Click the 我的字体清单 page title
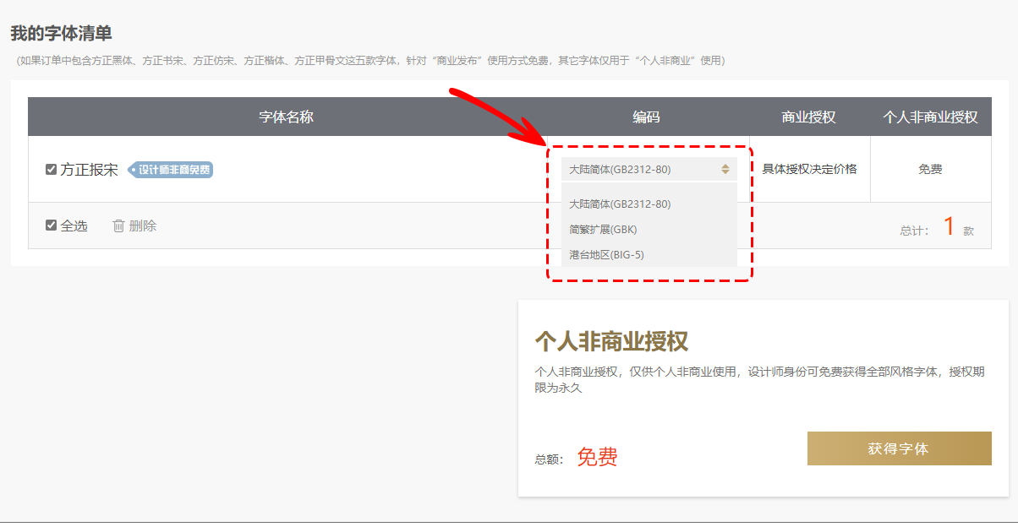The width and height of the screenshot is (1018, 527). coord(61,34)
